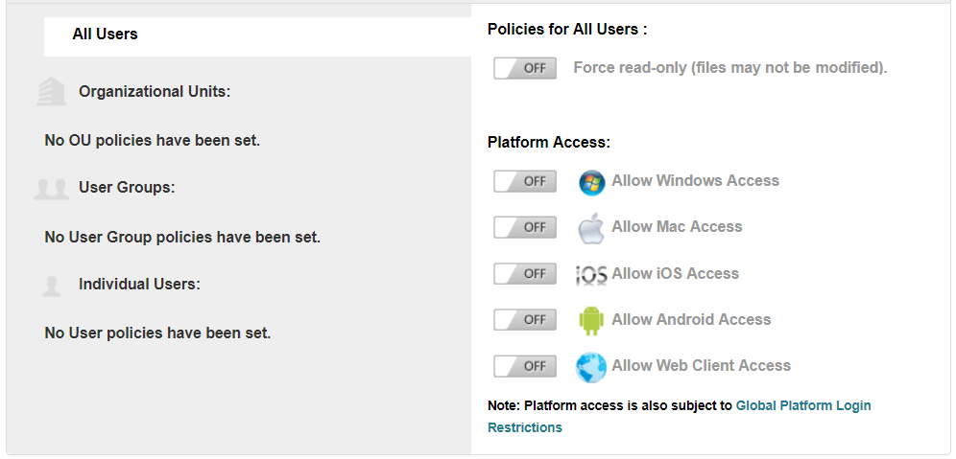Click the Individual Users person icon
Viewport: 956px width, 459px height.
tap(52, 285)
